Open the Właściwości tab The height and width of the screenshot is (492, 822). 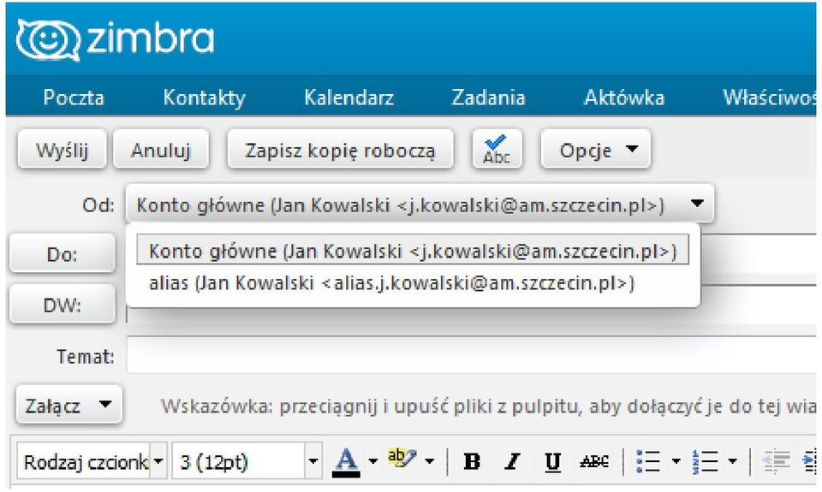point(769,98)
